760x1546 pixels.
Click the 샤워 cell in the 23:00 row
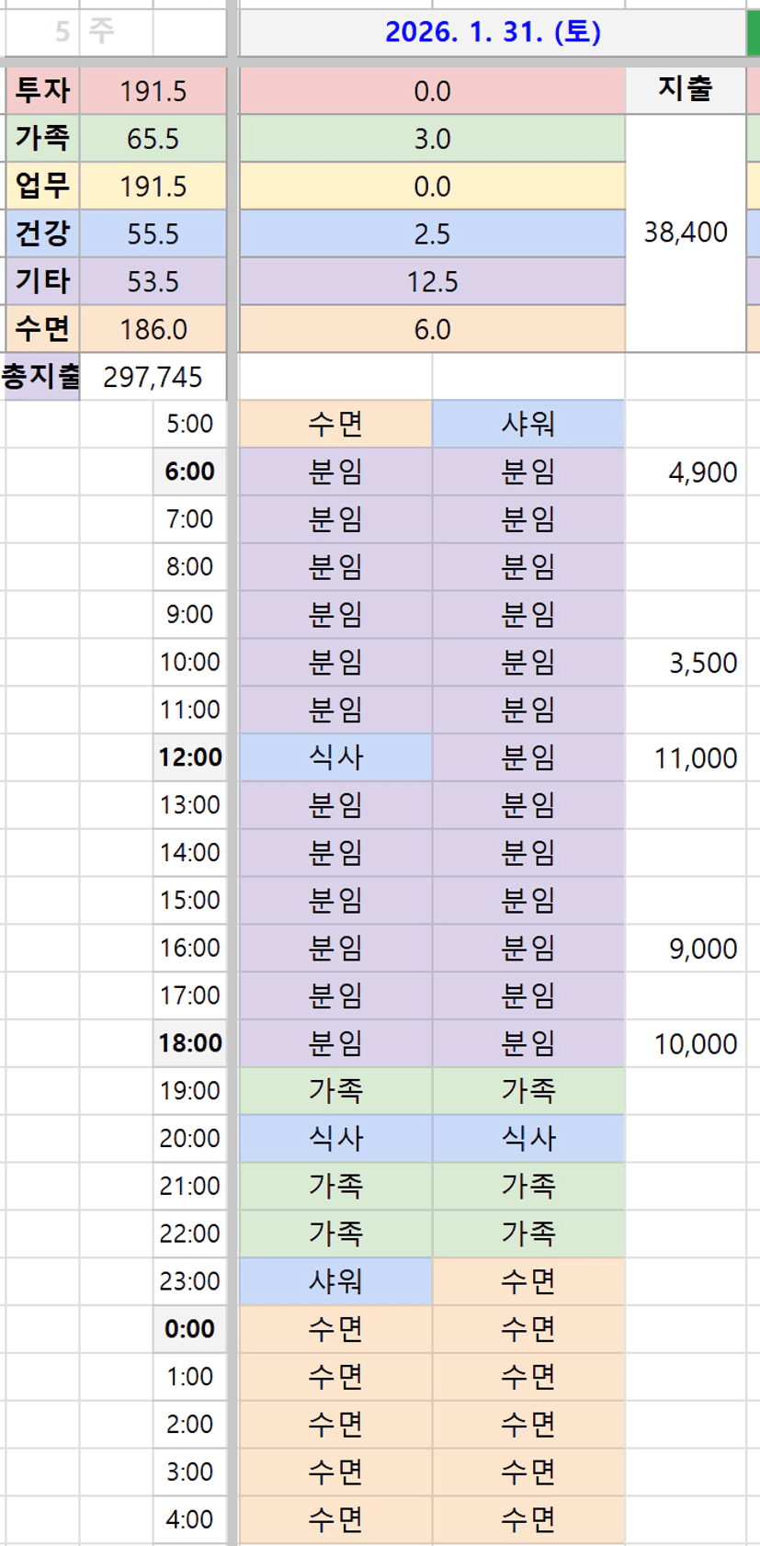(x=335, y=1281)
